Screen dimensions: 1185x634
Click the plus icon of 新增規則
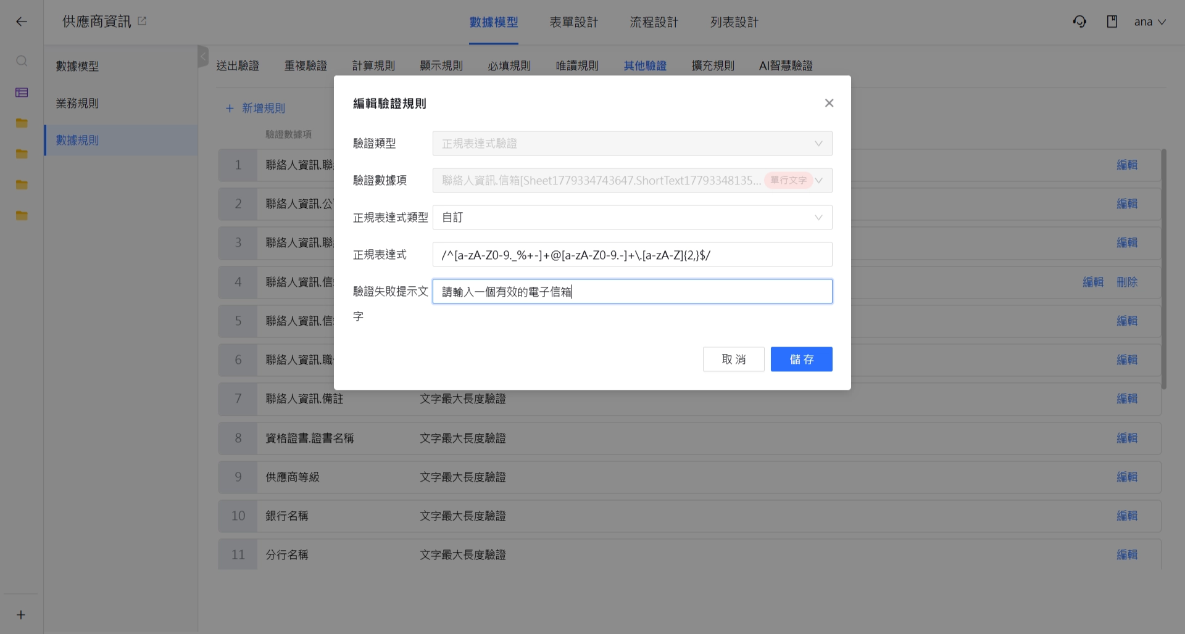(230, 109)
